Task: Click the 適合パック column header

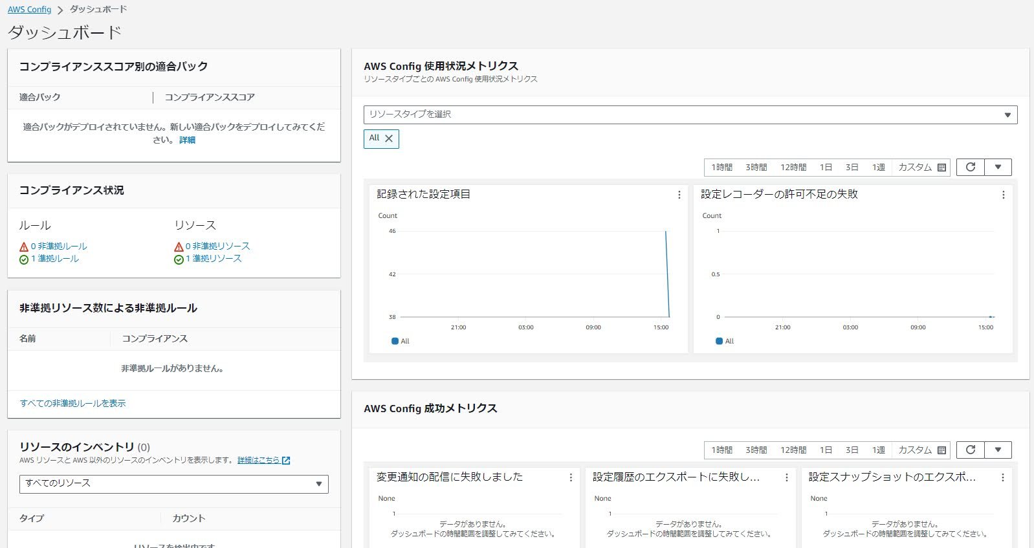Action: pos(39,97)
